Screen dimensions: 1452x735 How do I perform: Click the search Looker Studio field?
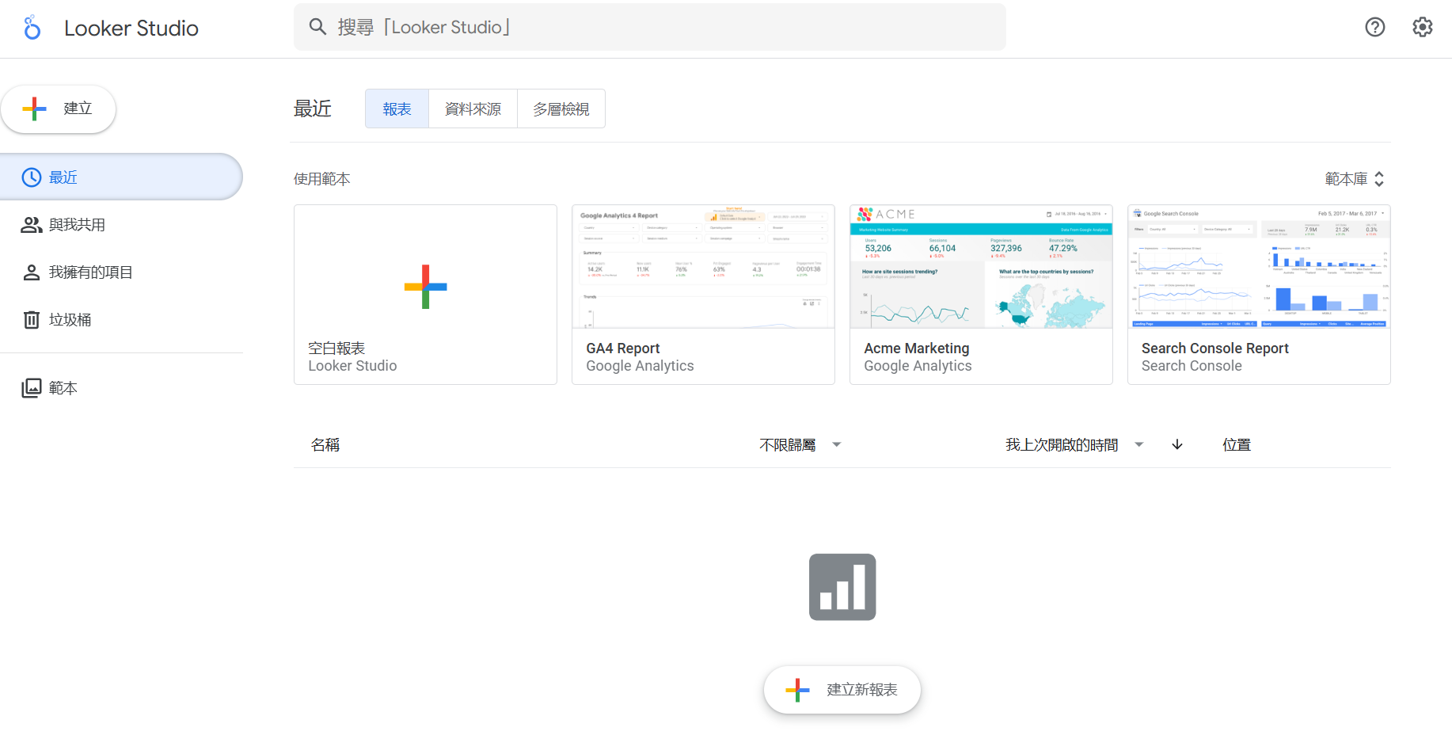point(649,28)
